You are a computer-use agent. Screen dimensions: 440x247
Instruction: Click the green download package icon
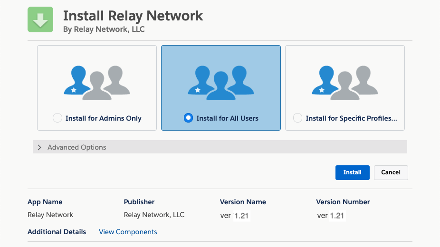[40, 19]
